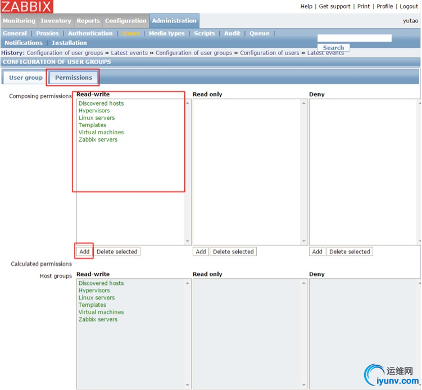Image resolution: width=422 pixels, height=390 pixels.
Task: Click Logout link
Action: click(409, 6)
